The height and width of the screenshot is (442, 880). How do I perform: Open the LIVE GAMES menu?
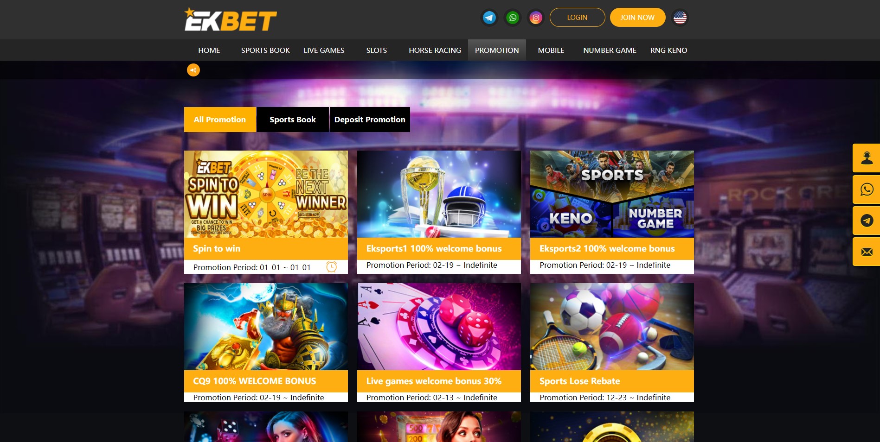[324, 50]
